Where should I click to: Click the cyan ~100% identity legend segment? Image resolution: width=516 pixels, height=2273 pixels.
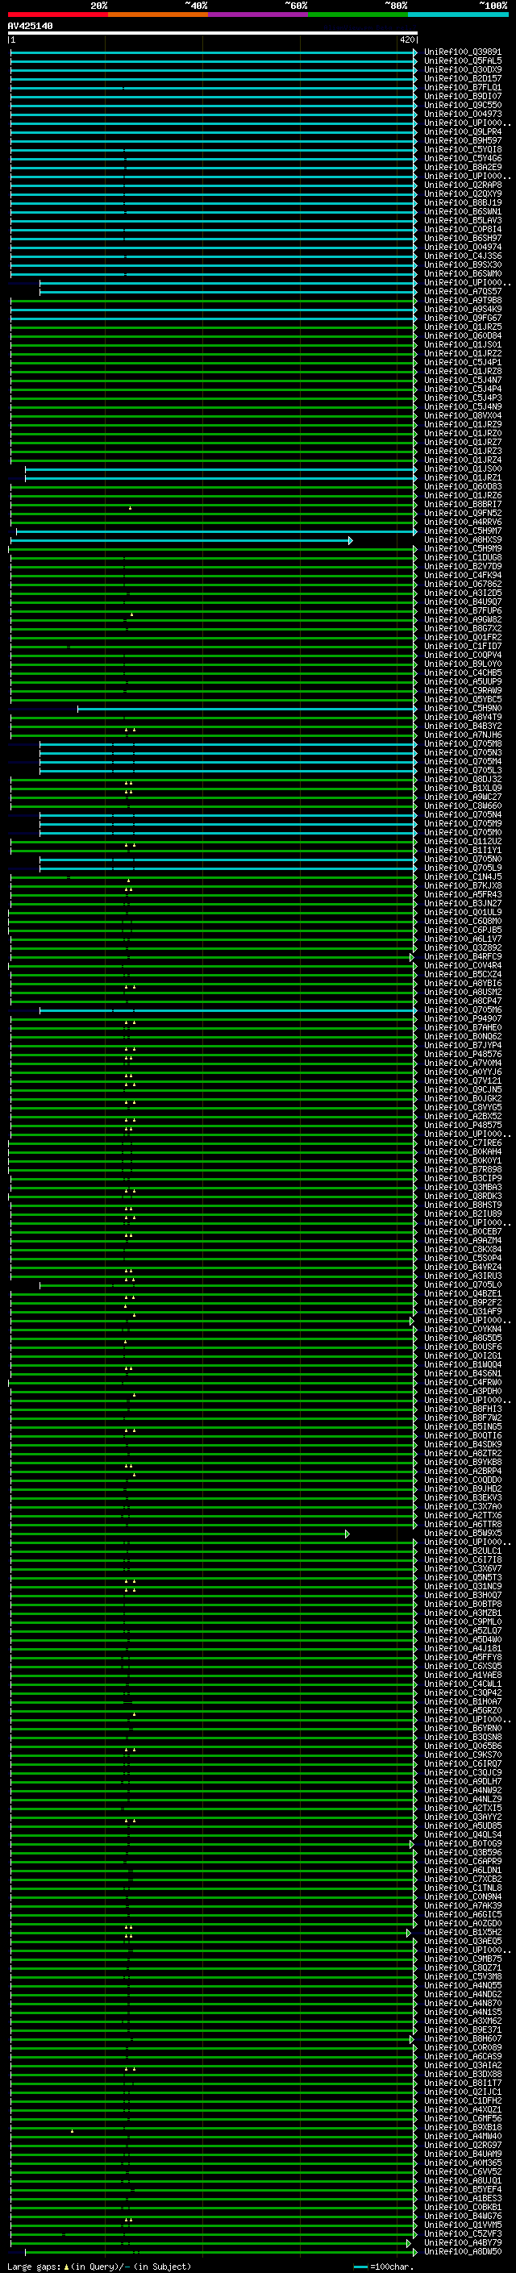[457, 15]
